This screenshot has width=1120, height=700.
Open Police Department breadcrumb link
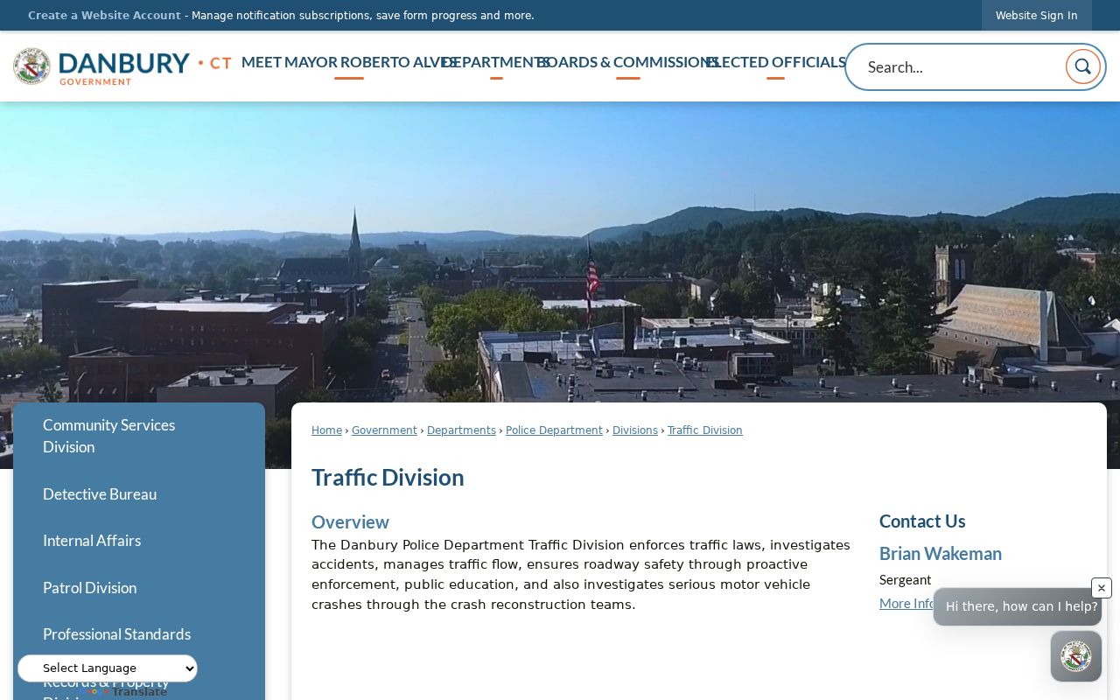point(554,430)
